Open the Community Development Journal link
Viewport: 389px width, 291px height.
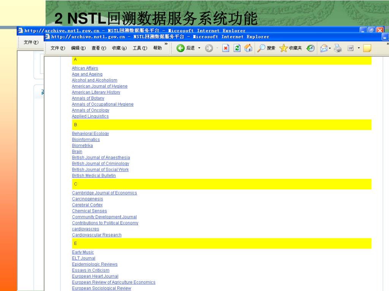pyautogui.click(x=104, y=217)
